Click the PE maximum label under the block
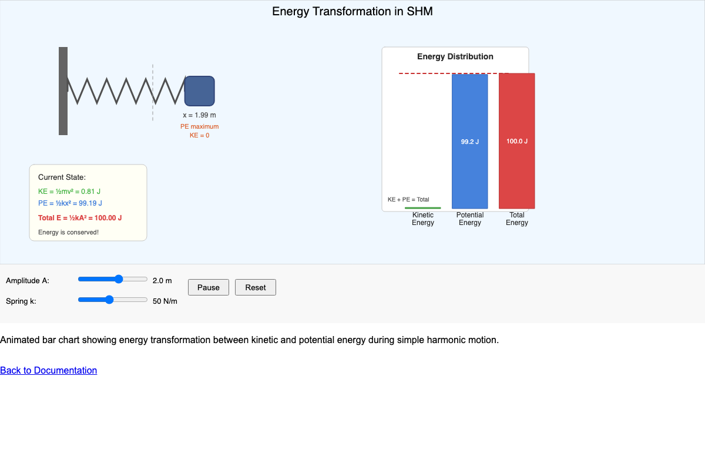 click(199, 126)
